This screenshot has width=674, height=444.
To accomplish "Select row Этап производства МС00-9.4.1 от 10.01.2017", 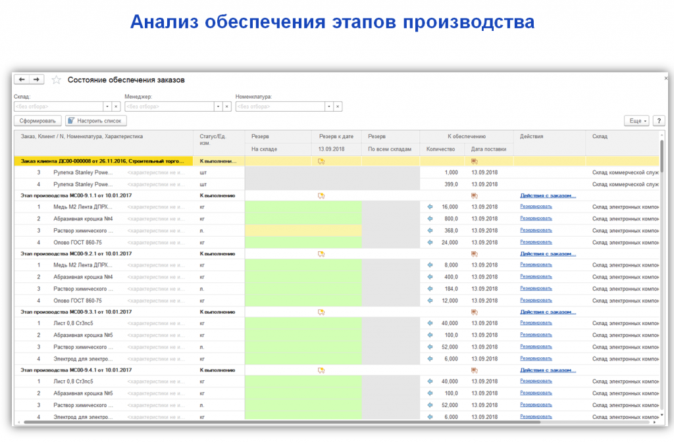I will click(x=76, y=370).
